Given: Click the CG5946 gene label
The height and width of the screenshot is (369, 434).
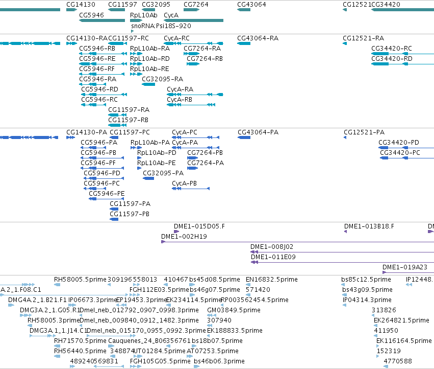Looking at the screenshot, I should [x=91, y=15].
